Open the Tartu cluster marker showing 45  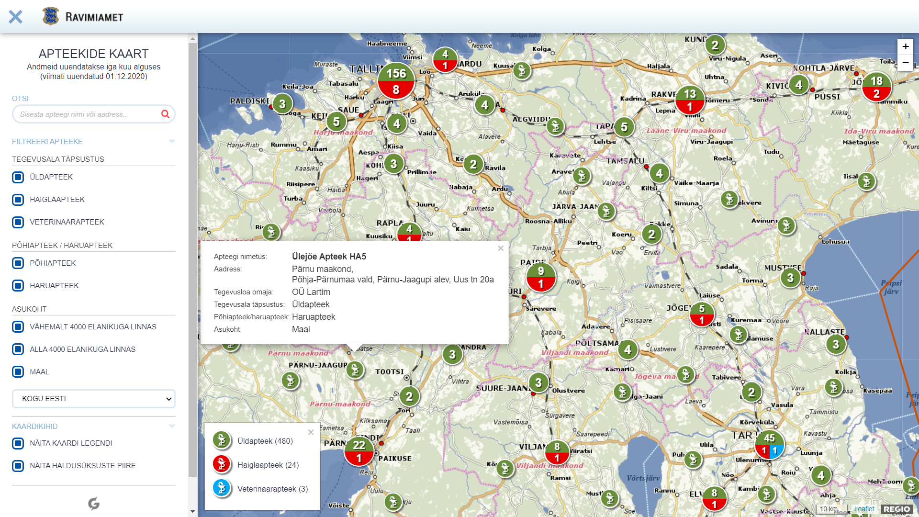point(769,444)
